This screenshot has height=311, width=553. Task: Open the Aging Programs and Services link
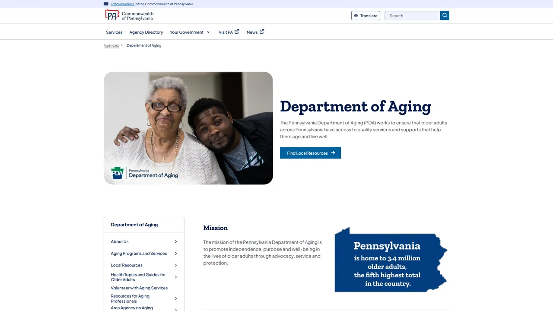139,254
